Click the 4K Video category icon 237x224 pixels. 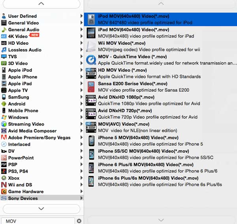pyautogui.click(x=4, y=36)
